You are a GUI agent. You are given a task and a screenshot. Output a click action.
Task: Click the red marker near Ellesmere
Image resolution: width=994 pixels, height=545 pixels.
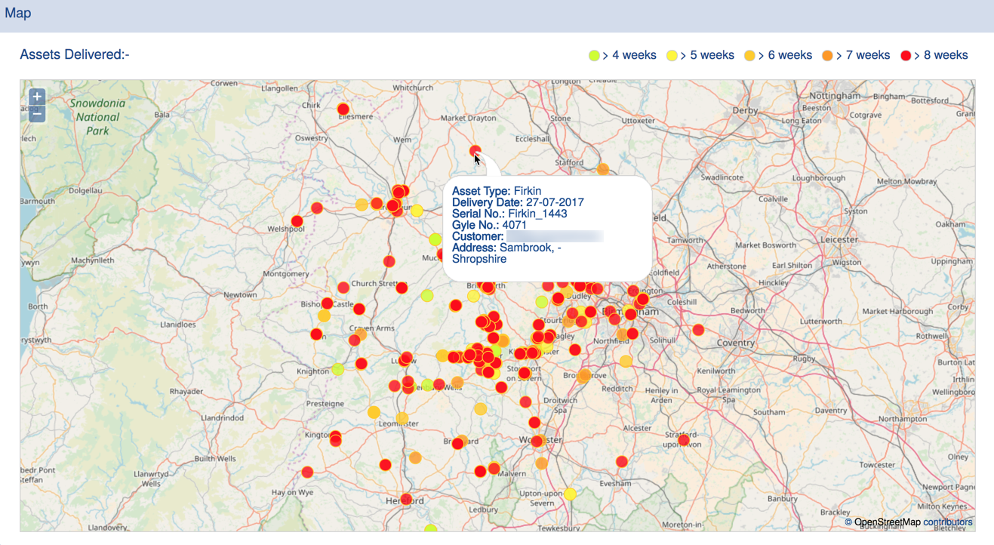[x=343, y=109]
